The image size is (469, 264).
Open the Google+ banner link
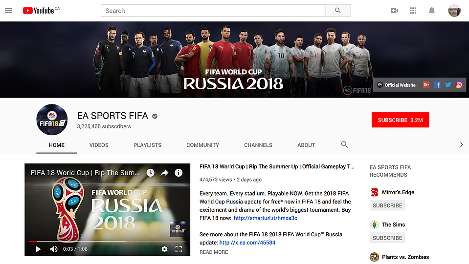(x=426, y=85)
